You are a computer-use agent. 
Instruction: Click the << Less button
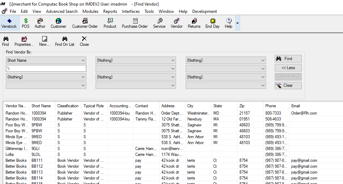[288, 68]
